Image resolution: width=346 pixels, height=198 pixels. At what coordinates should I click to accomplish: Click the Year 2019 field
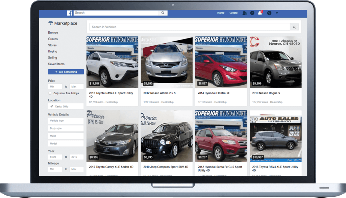[x=77, y=157]
